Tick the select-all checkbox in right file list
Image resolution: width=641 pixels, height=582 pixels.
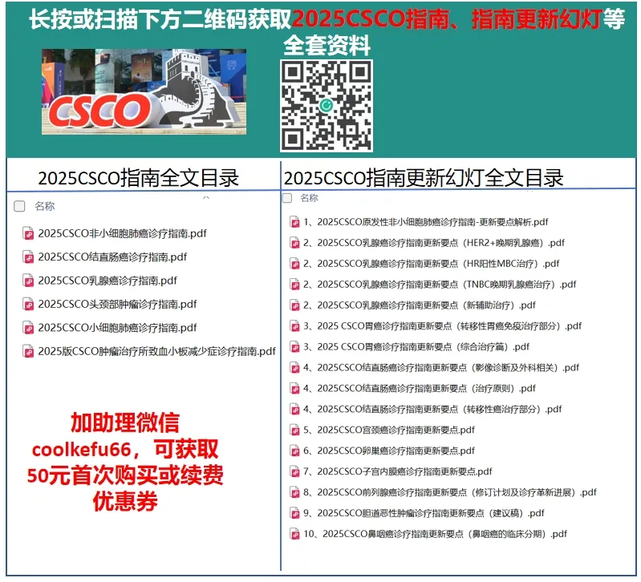tap(287, 198)
